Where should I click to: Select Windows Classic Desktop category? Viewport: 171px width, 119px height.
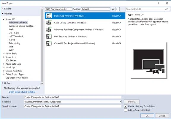(x=21, y=26)
